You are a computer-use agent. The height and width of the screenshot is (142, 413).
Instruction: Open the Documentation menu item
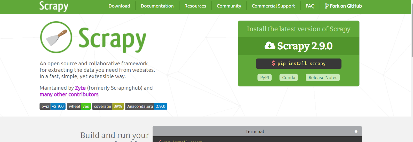(x=157, y=6)
